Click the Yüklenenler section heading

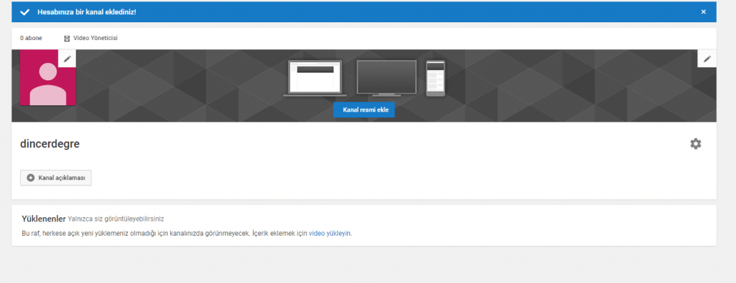[x=44, y=219]
